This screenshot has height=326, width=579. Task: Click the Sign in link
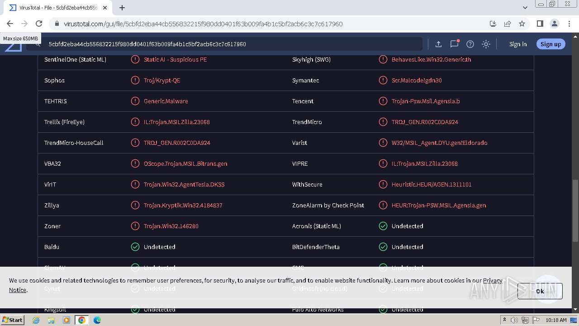[518, 44]
